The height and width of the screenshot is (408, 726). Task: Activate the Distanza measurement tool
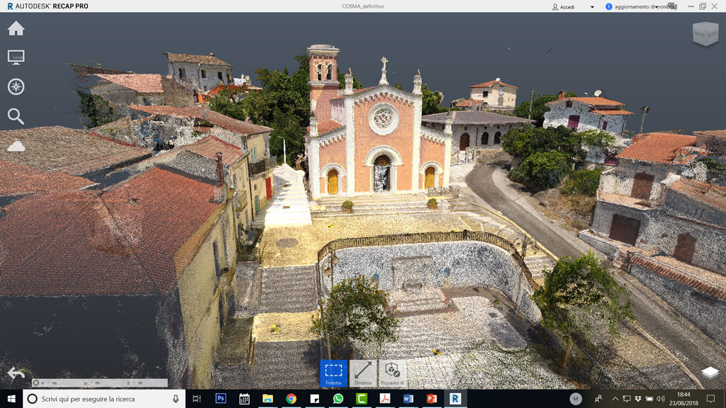364,371
